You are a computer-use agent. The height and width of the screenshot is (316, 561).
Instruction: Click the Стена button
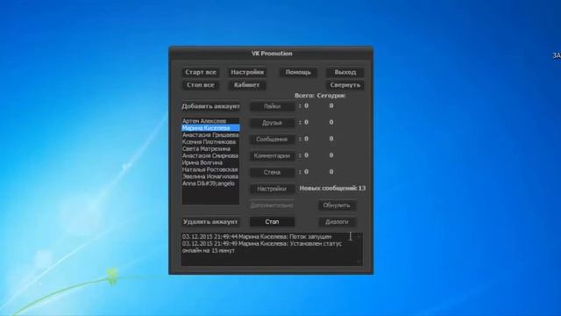272,172
